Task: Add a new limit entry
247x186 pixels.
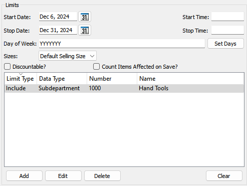Action: [x=24, y=176]
